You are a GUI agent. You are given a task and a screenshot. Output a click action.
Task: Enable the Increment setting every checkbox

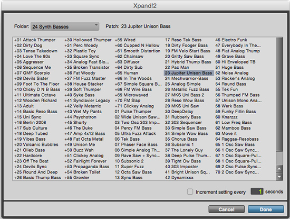[190, 191]
